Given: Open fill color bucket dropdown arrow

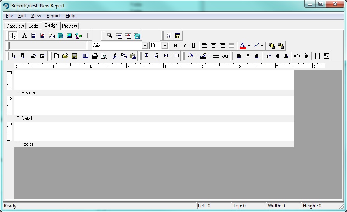Looking at the screenshot, I should click(196, 56).
